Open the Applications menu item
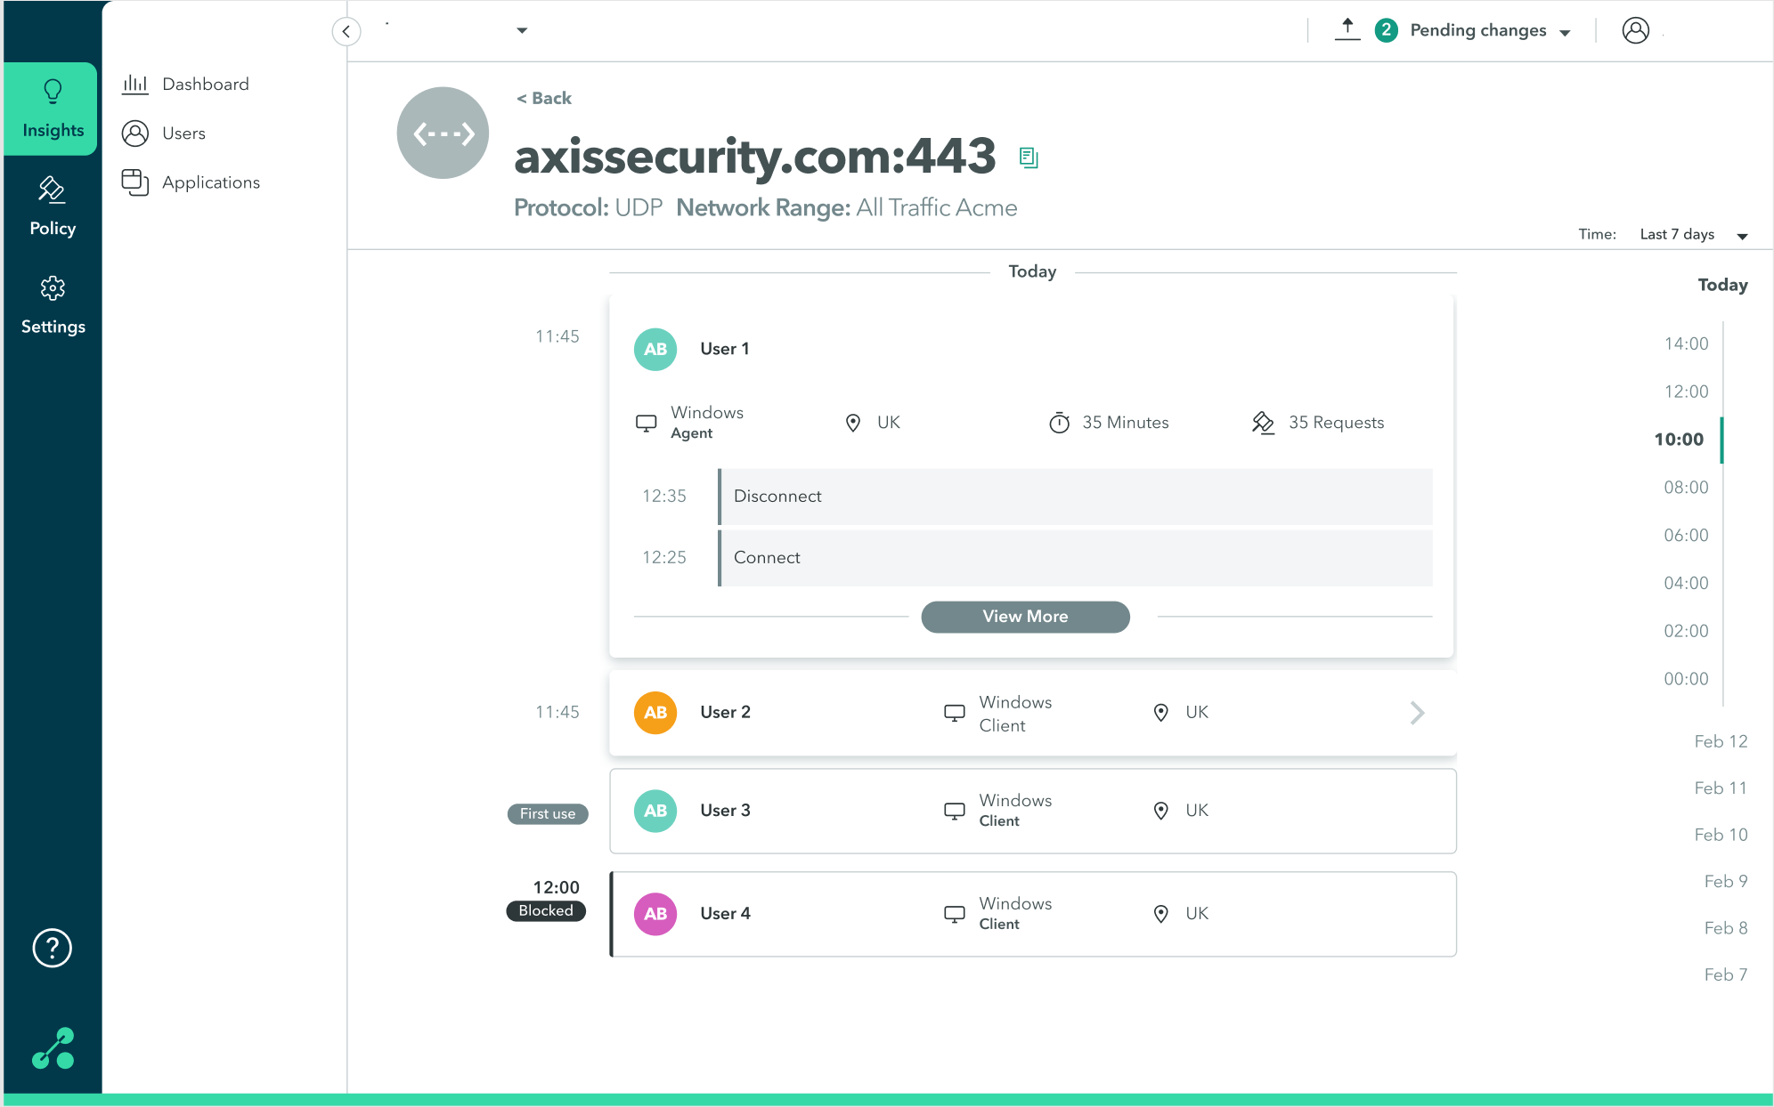1774x1107 pixels. tap(210, 182)
